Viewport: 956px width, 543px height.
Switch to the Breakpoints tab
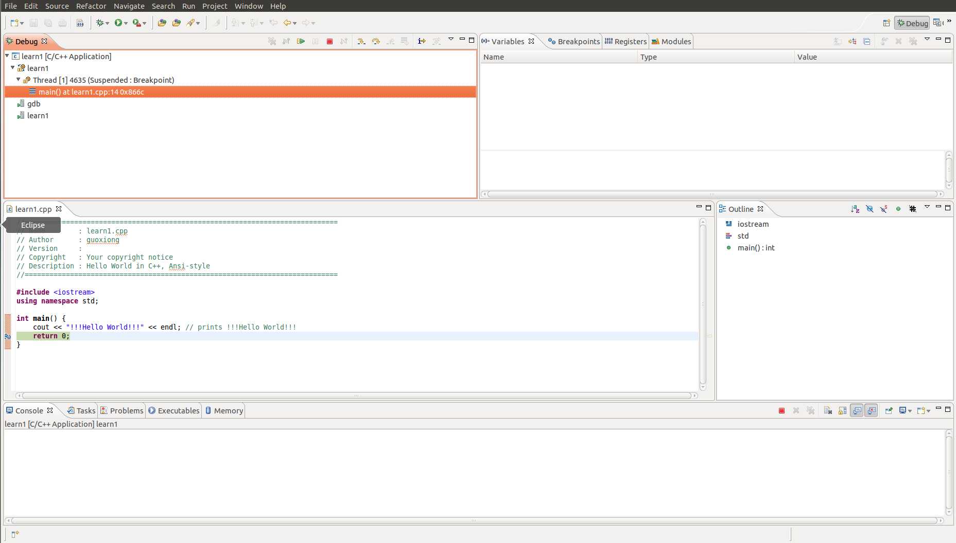pos(574,41)
